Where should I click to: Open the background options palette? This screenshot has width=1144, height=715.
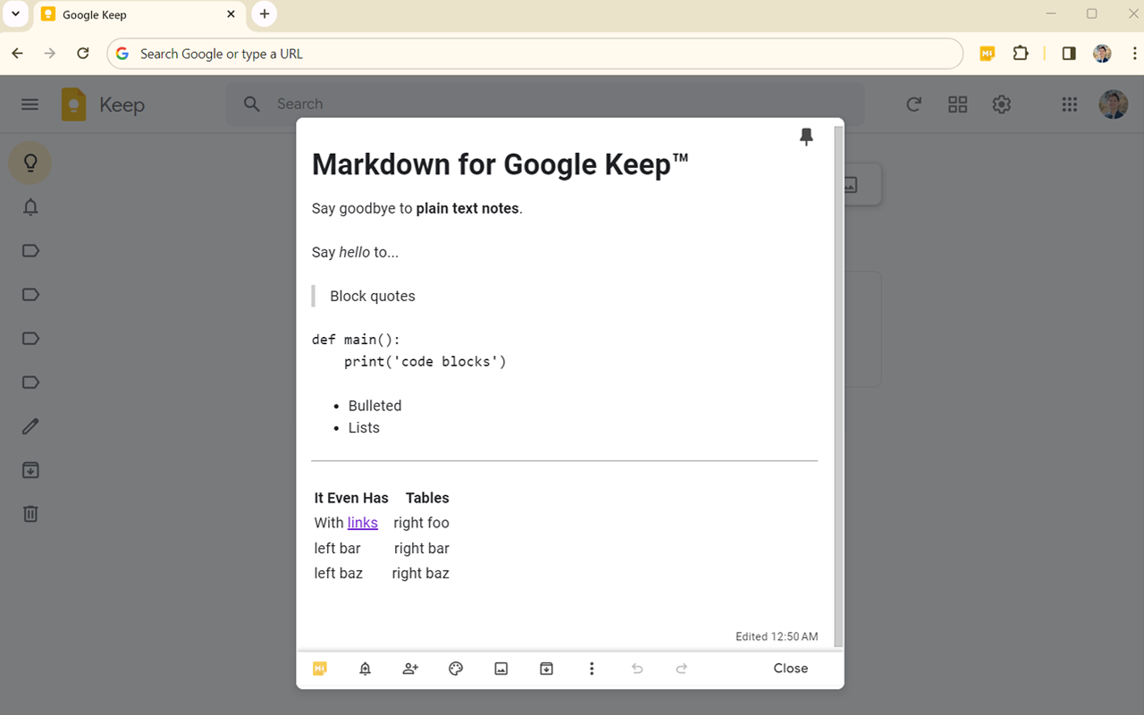coord(456,669)
